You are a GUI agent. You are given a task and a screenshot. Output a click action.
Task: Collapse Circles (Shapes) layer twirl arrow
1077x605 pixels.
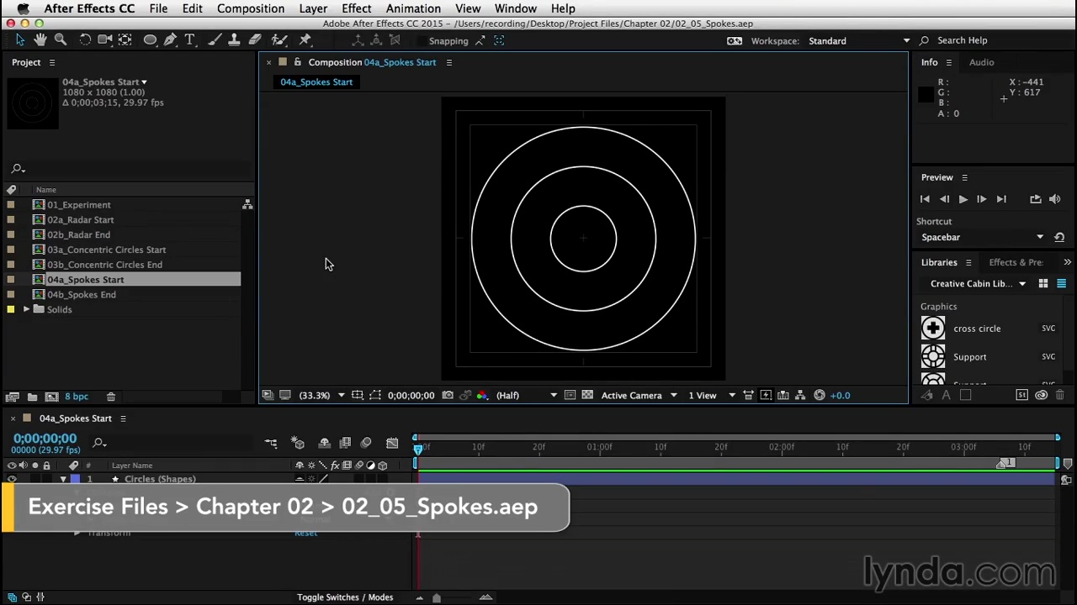[63, 479]
